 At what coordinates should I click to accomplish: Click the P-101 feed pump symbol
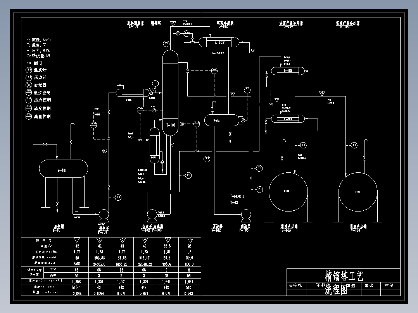coord(104,215)
